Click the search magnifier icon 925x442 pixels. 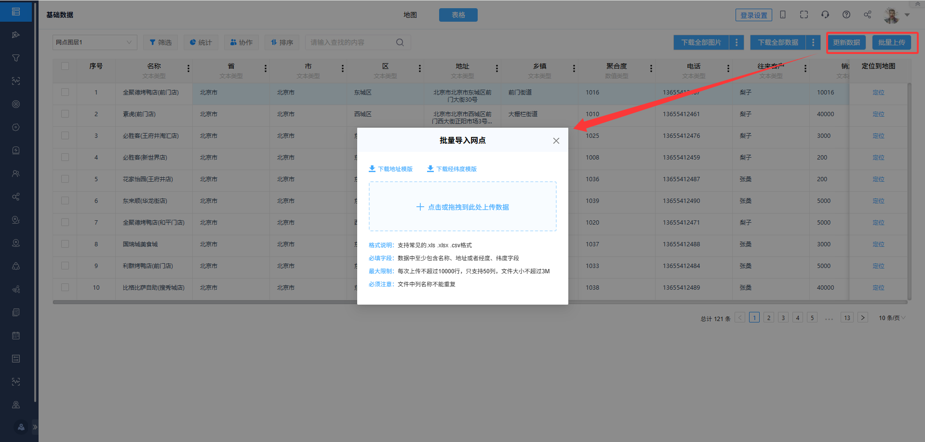(400, 42)
